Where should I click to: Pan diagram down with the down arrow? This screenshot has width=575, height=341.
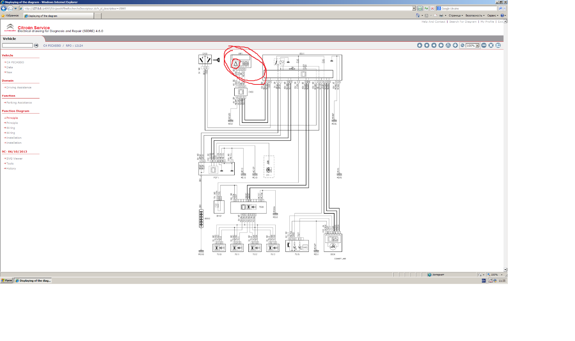click(427, 45)
